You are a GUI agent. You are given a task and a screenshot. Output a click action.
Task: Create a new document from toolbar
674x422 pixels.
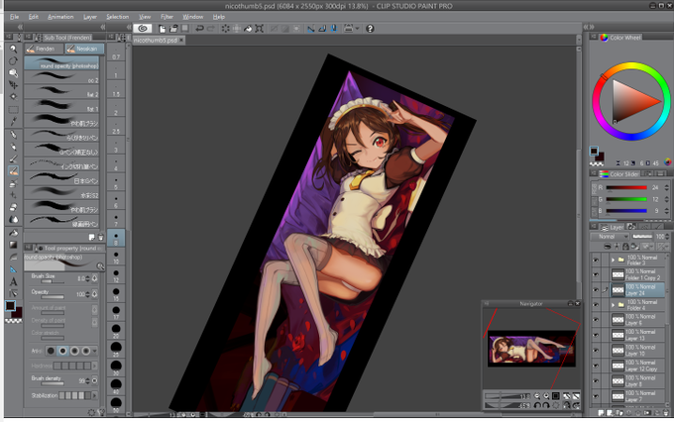click(x=162, y=29)
